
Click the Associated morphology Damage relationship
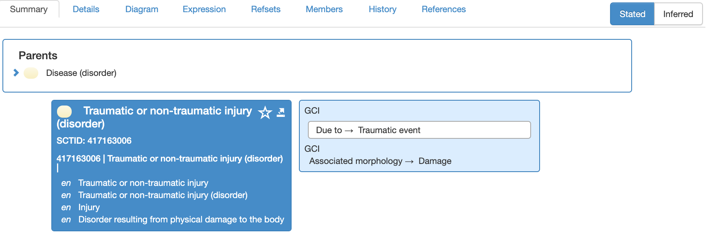(x=380, y=161)
